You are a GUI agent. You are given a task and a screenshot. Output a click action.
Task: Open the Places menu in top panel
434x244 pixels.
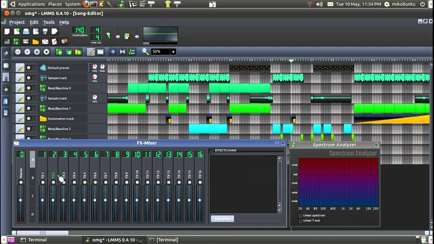(x=55, y=4)
